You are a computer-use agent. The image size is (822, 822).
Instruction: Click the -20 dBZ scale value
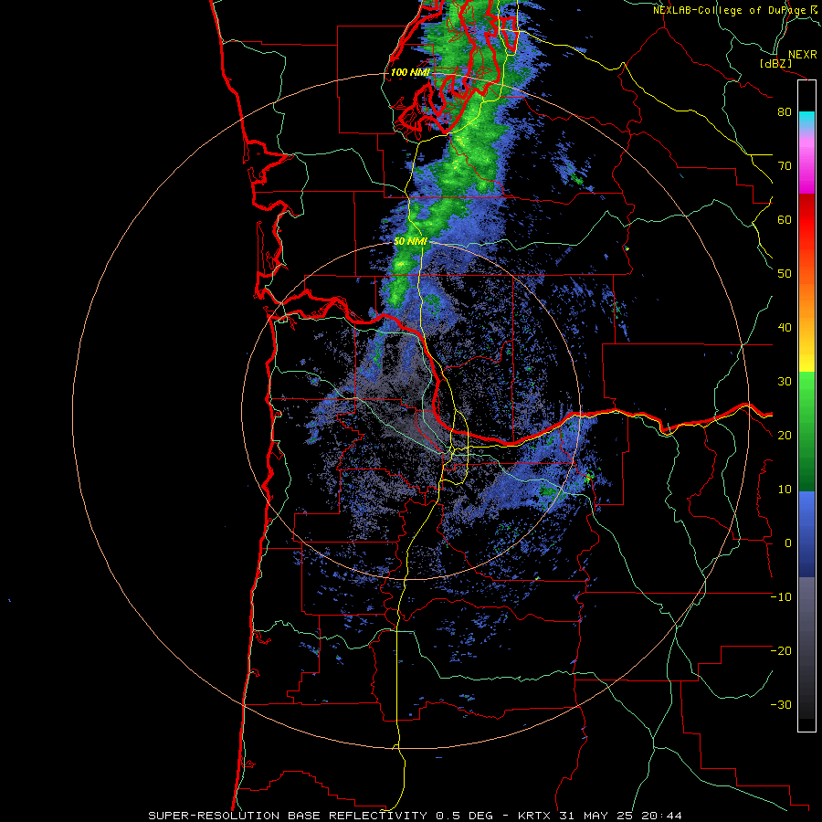point(781,651)
